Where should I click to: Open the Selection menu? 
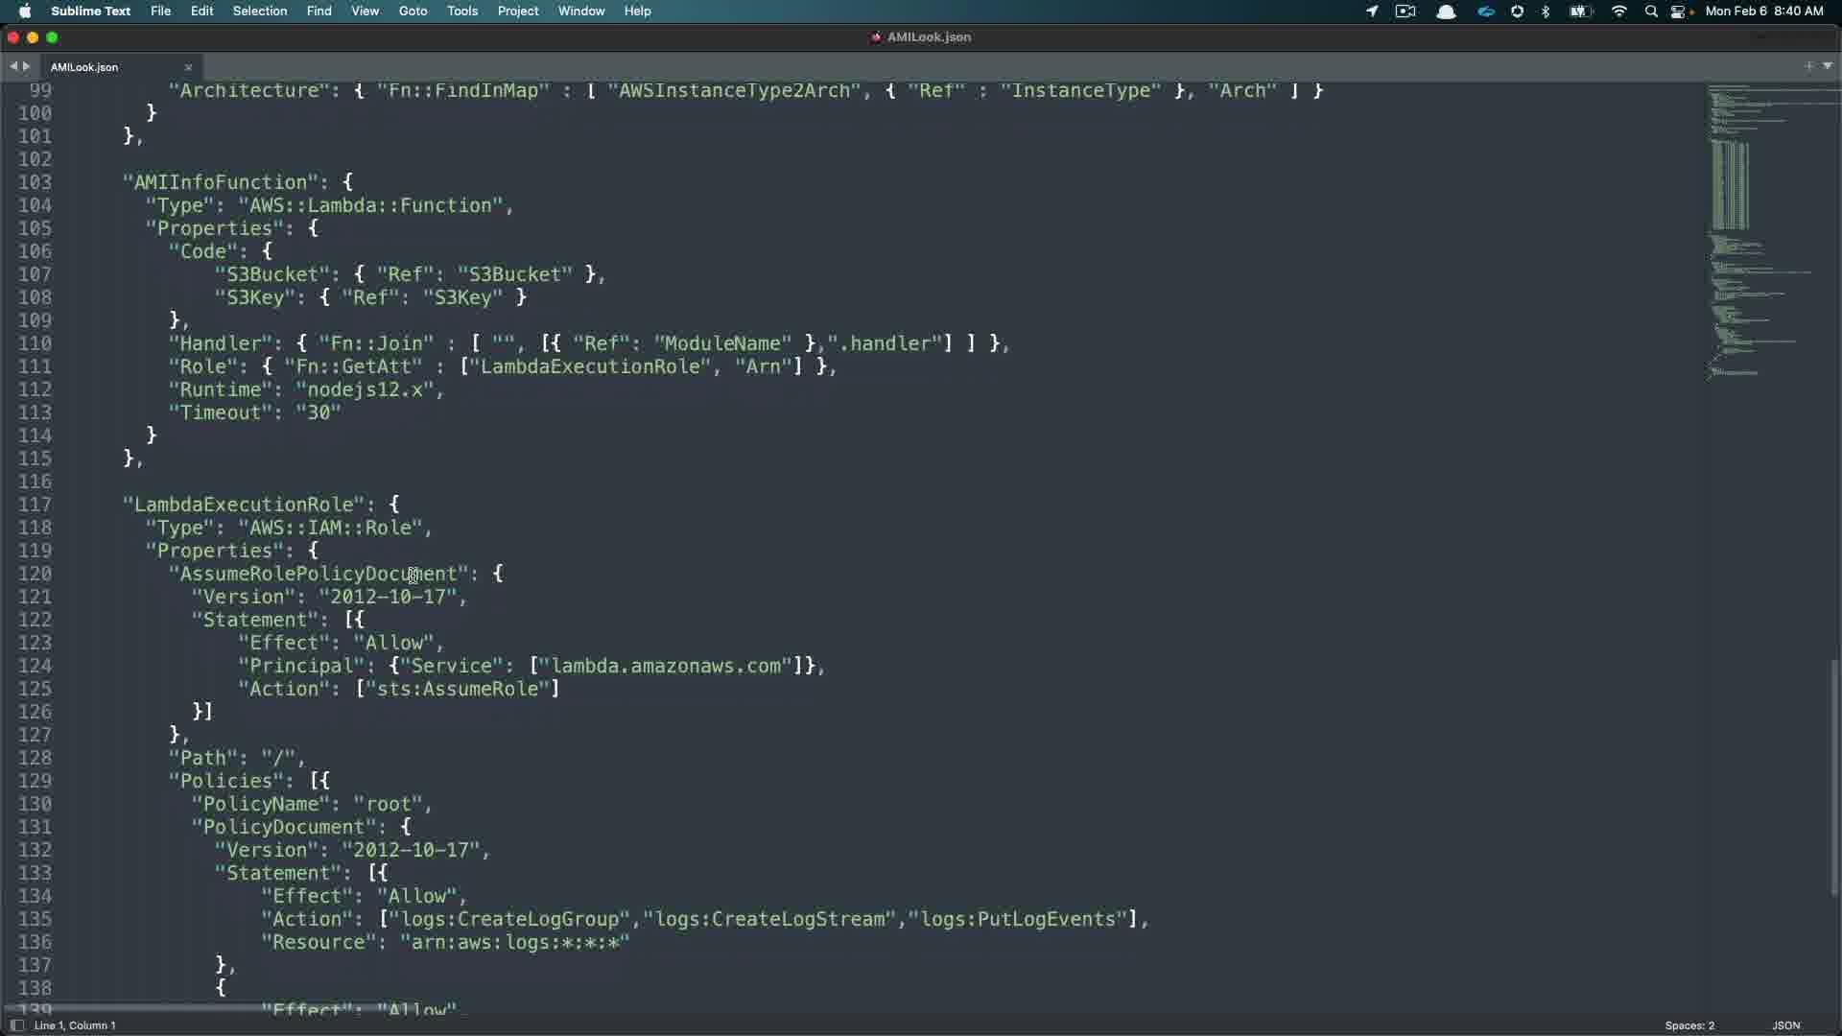coord(259,12)
